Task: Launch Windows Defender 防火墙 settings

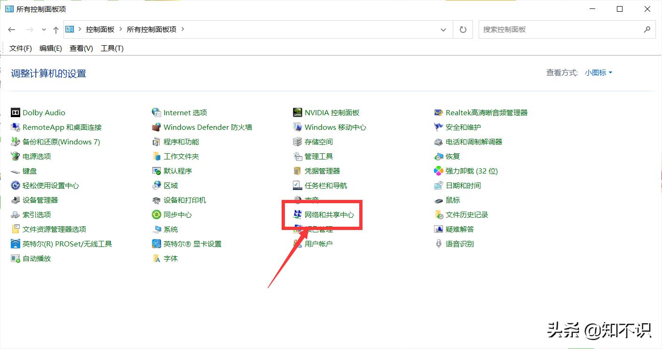Action: pyautogui.click(x=208, y=127)
